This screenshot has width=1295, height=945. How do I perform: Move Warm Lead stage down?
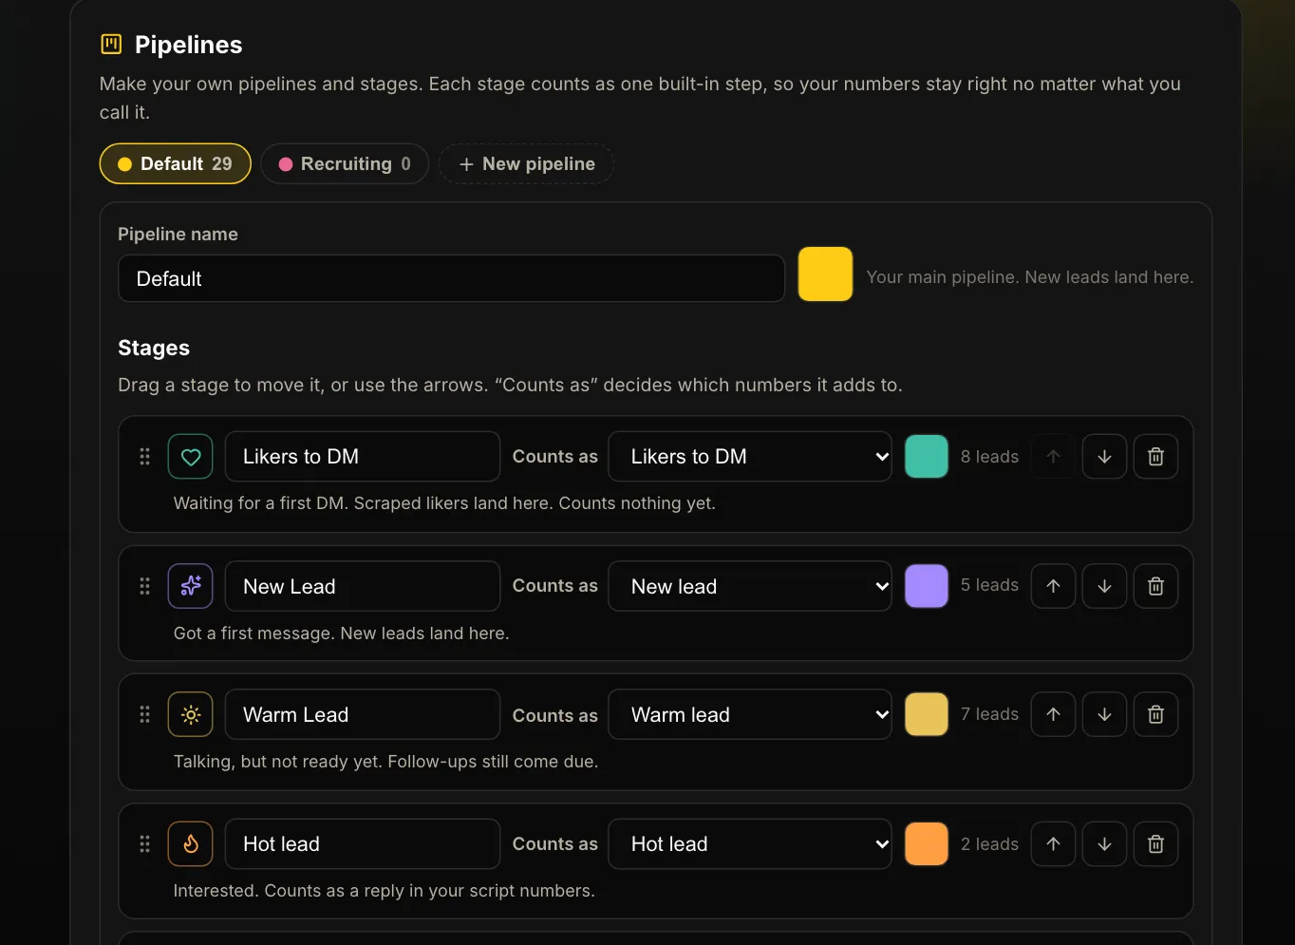(1104, 714)
